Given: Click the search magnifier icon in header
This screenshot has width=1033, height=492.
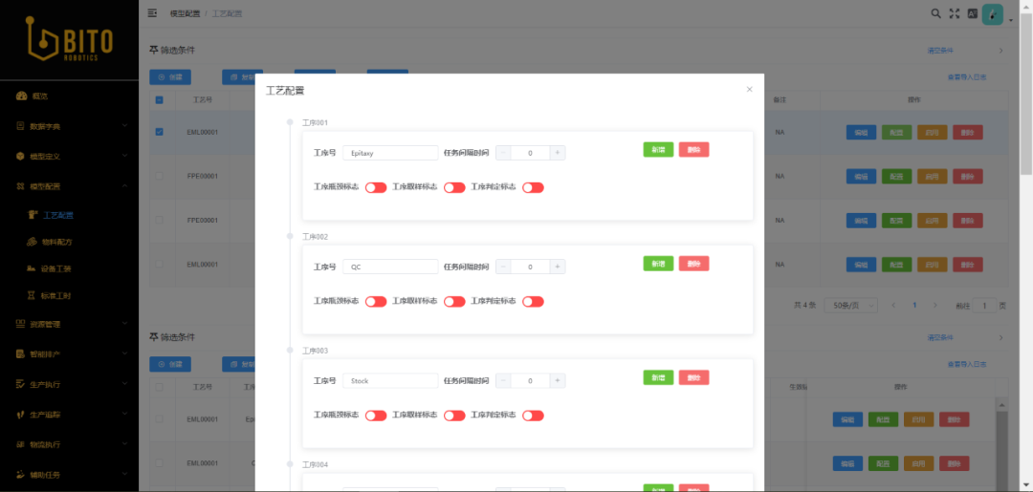Looking at the screenshot, I should 935,13.
